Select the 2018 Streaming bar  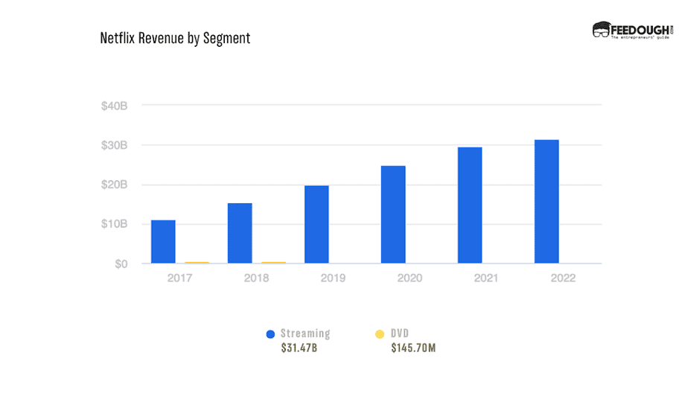pos(240,233)
